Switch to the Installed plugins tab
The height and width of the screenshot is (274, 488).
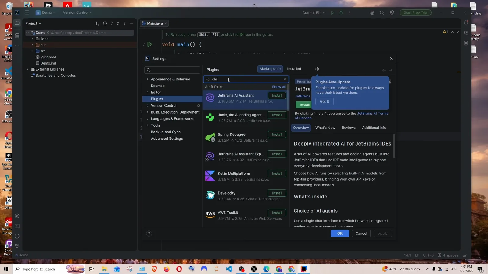click(294, 69)
